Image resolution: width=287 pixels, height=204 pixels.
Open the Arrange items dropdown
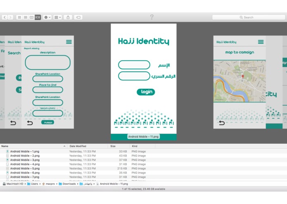57,17
